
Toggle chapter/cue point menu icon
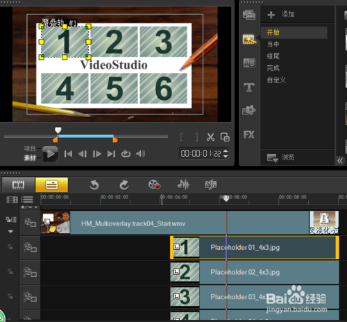27,200
